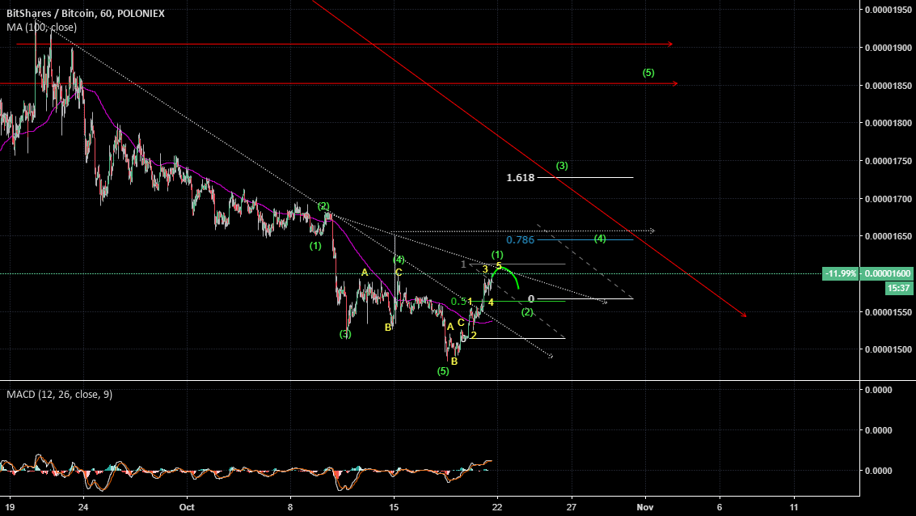Click the 11 date label on time axis
Viewport: 916px width, 516px height.
[794, 506]
